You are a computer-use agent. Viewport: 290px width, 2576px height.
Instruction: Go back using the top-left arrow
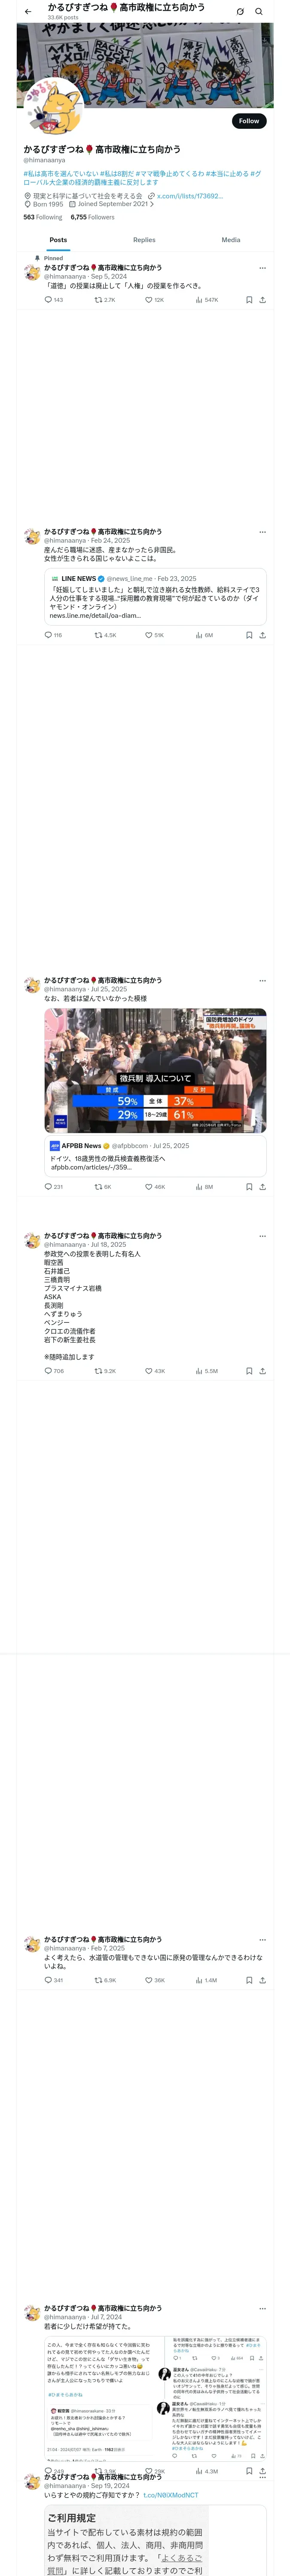28,12
